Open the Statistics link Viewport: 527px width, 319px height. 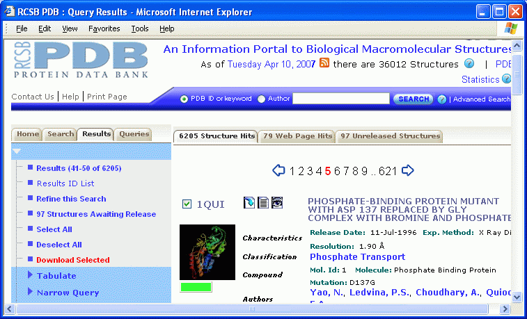click(x=480, y=79)
